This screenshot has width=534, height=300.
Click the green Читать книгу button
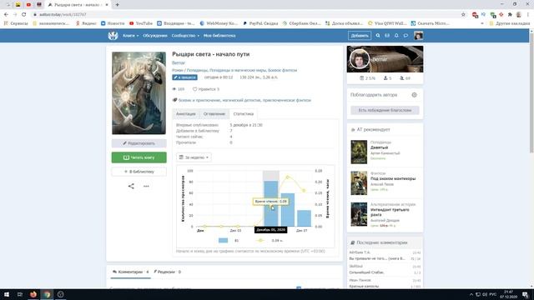pyautogui.click(x=139, y=157)
